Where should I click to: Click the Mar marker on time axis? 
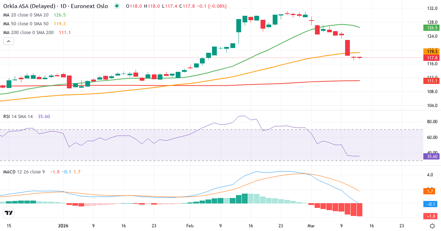click(311, 226)
